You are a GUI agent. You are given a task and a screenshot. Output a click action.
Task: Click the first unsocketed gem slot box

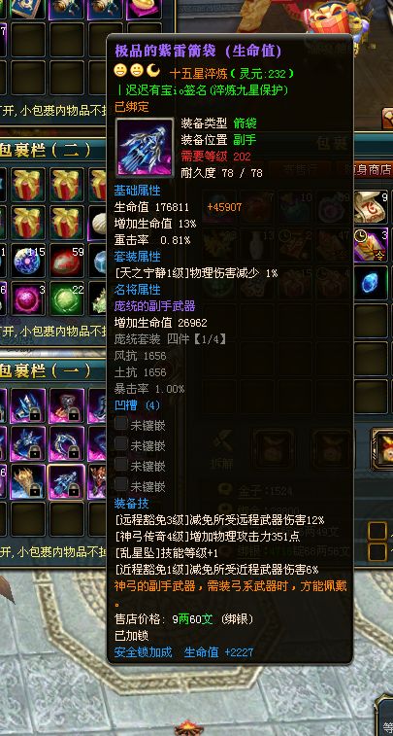point(121,423)
